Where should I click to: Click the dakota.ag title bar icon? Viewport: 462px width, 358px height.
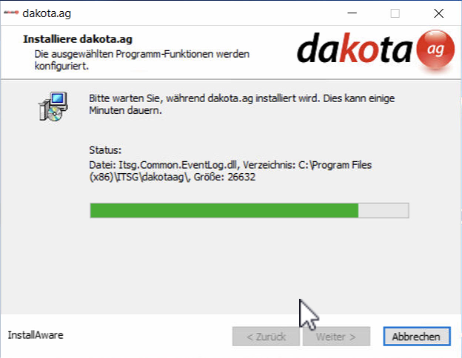tap(11, 13)
